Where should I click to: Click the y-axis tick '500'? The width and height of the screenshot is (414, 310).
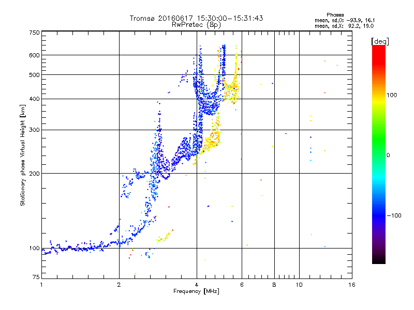click(x=34, y=75)
